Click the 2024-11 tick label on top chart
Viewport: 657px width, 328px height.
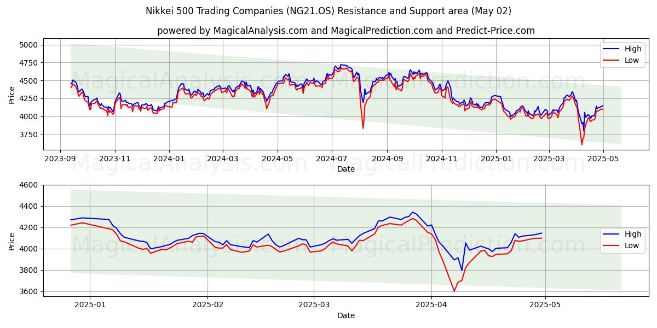(x=441, y=159)
